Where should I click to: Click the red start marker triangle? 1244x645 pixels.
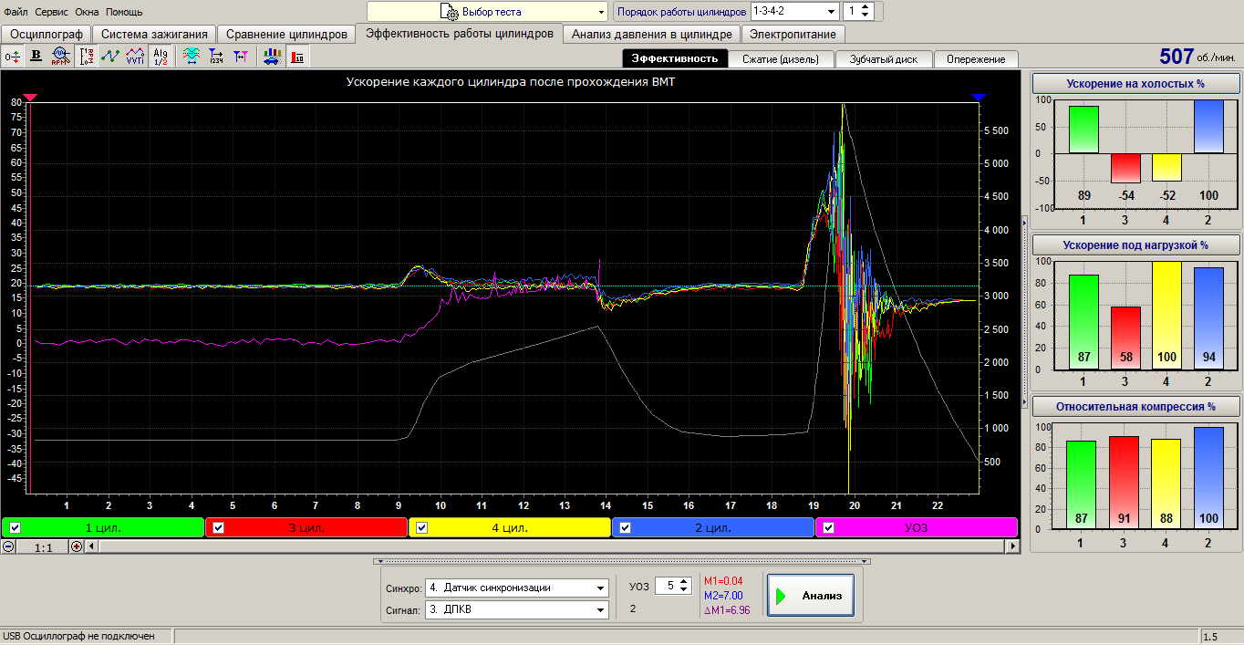pos(29,97)
